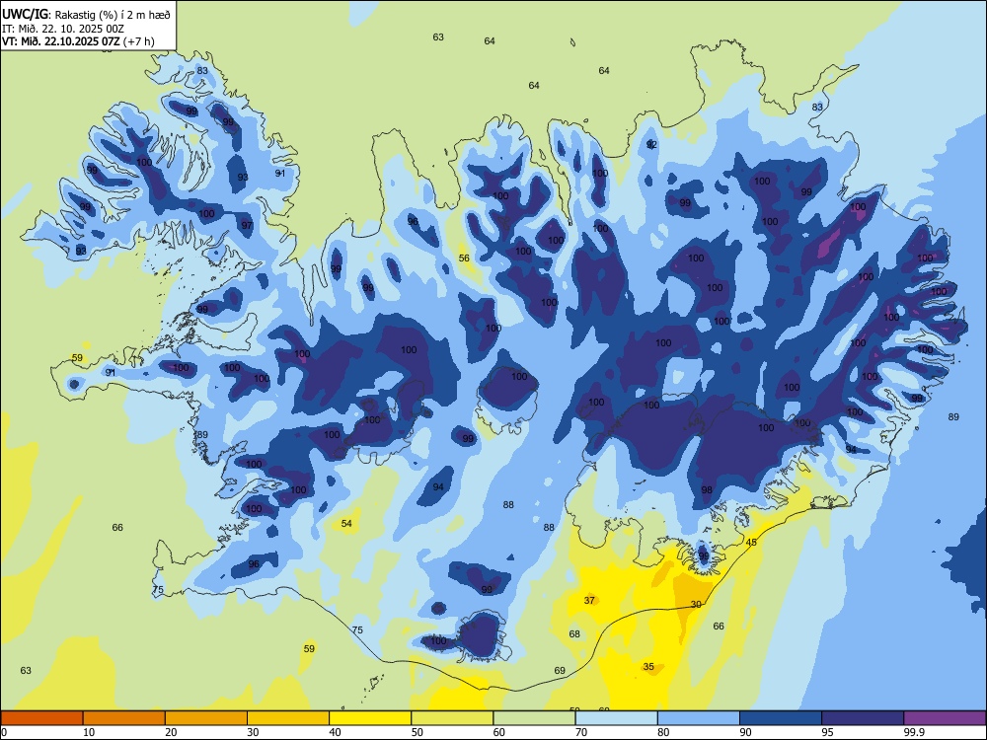Pick the legend tick label '80'
Image resolution: width=987 pixels, height=740 pixels.
pos(663,732)
